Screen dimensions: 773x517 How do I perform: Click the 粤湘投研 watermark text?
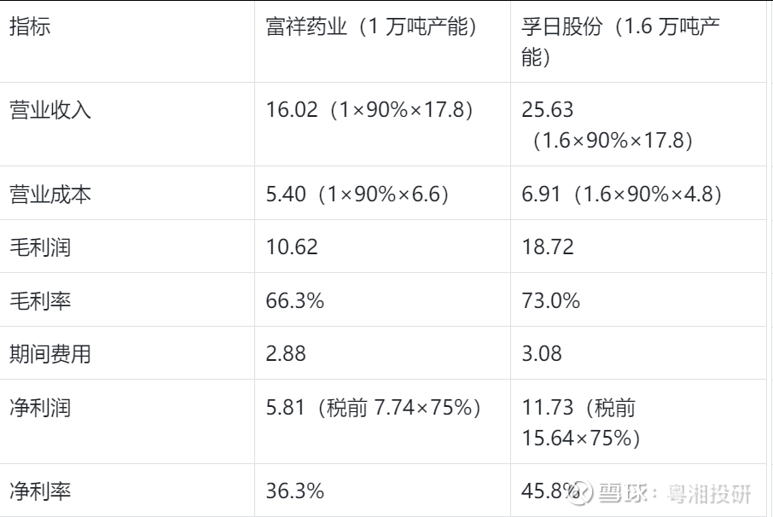(x=711, y=493)
